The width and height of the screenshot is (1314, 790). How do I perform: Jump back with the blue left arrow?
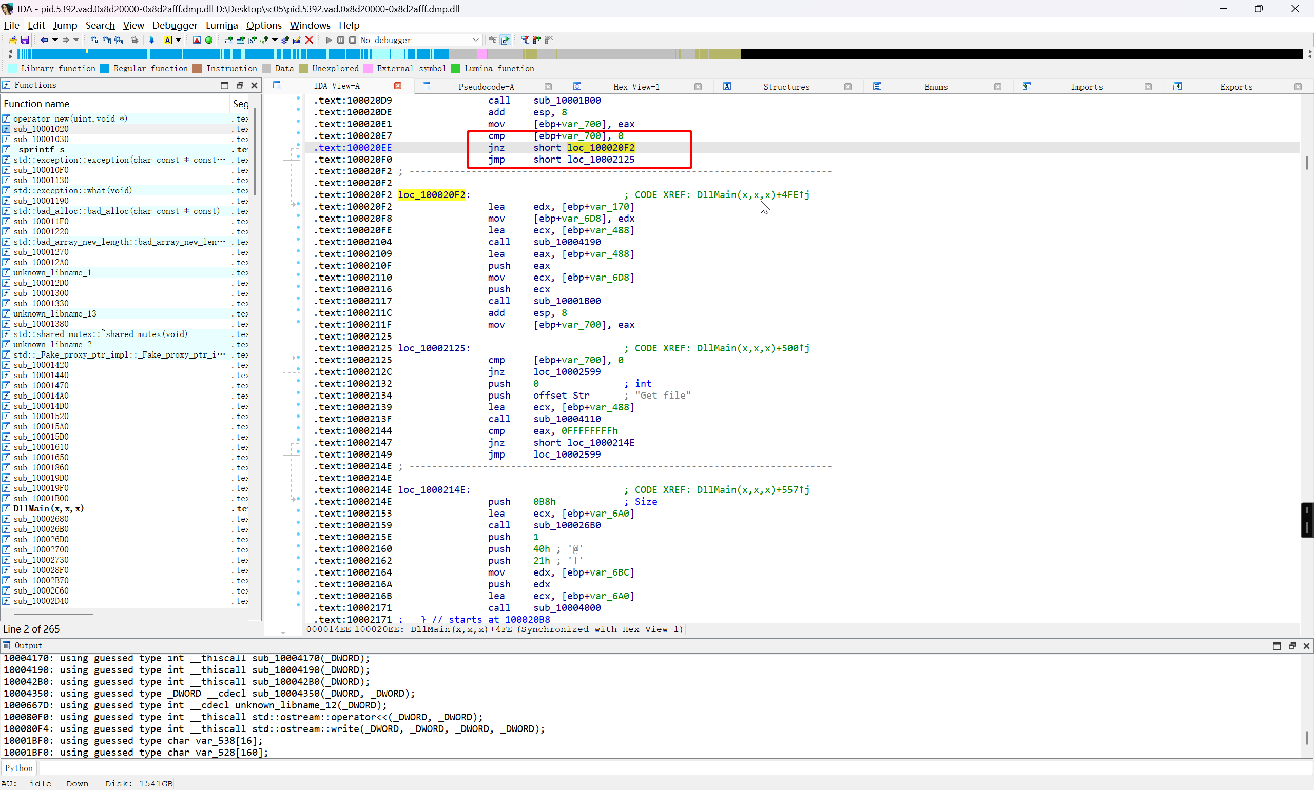tap(44, 40)
